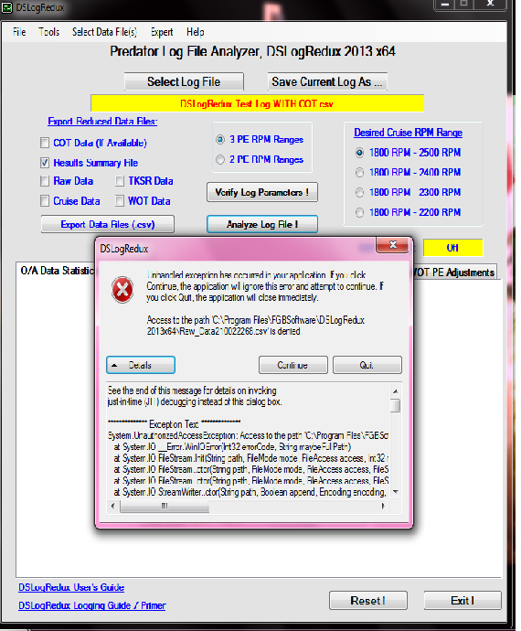Click the Access to the path denied message
This screenshot has width=521, height=631.
pos(256,326)
